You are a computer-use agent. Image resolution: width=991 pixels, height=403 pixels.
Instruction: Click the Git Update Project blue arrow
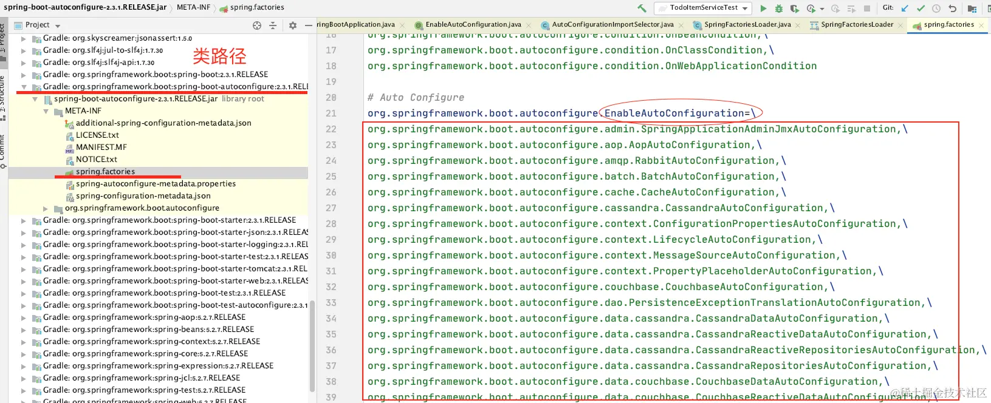pyautogui.click(x=905, y=8)
